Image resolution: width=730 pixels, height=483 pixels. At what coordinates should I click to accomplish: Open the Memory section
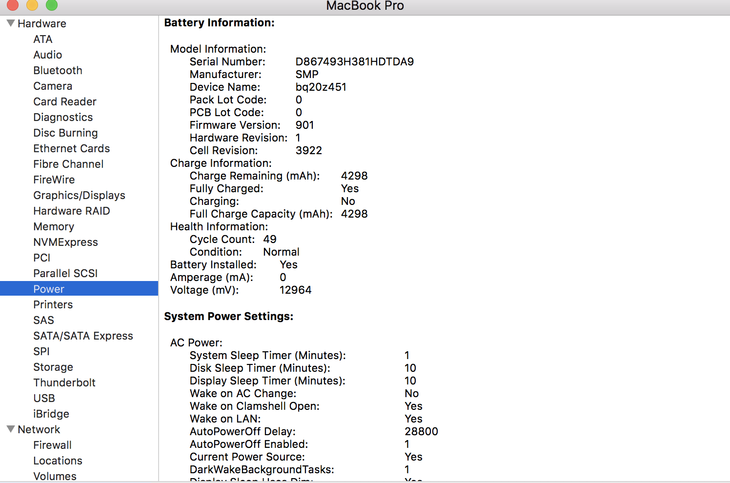point(54,226)
